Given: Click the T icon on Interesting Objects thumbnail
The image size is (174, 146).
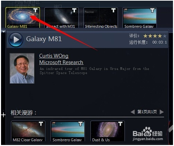Looking at the screenshot, I should pos(113,10).
